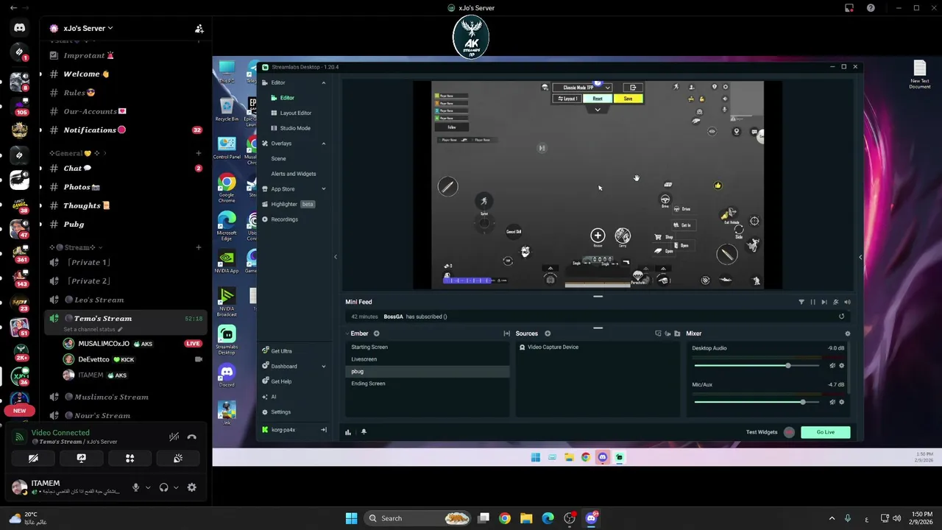Open Discord direct messages home icon
This screenshot has width=942, height=530.
pos(20,28)
